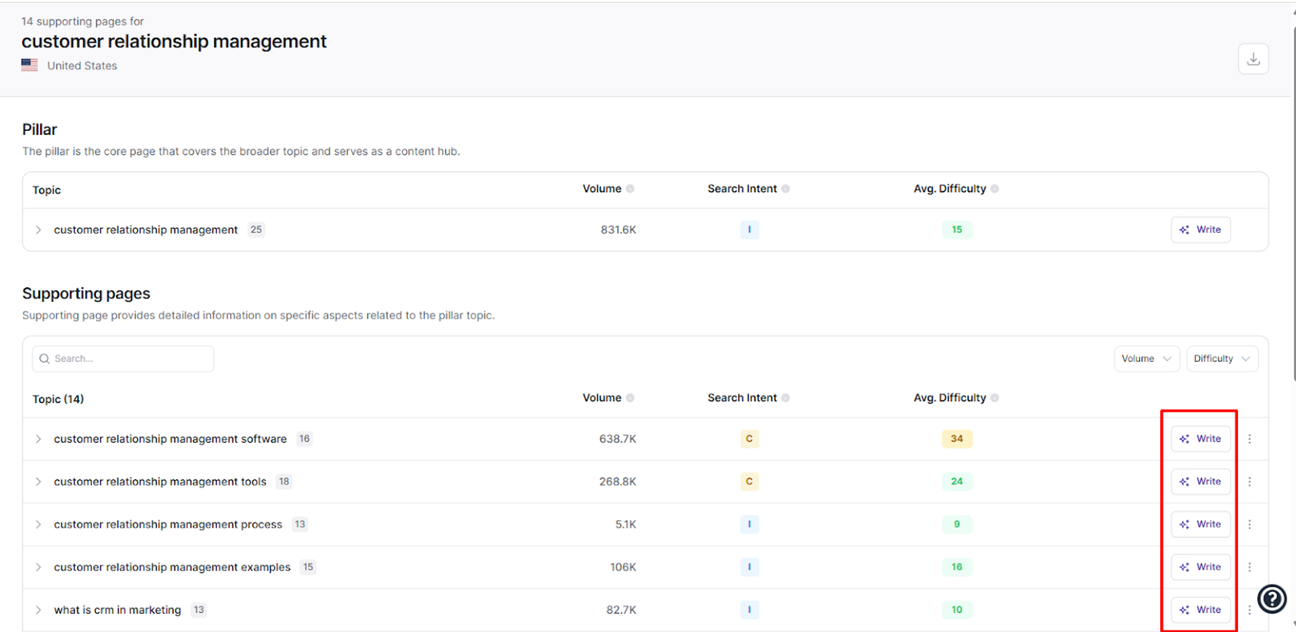Click info icon beside Supporting pages Avg. Difficulty header
The image size is (1296, 632).
click(995, 398)
